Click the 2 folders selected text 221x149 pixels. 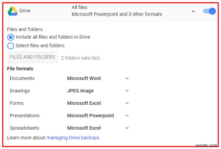(x=81, y=58)
